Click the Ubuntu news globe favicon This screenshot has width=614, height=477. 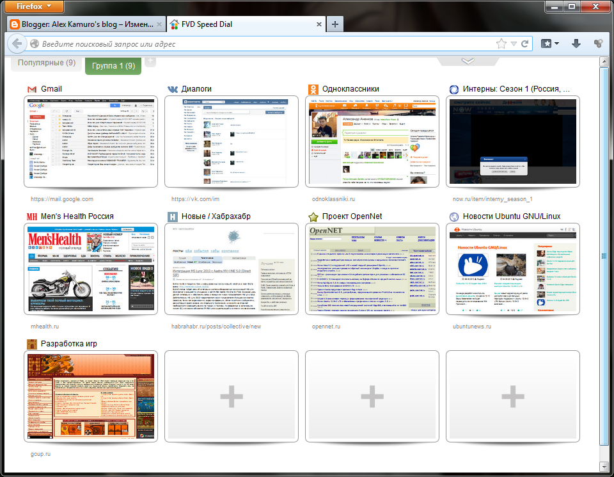[x=454, y=217]
